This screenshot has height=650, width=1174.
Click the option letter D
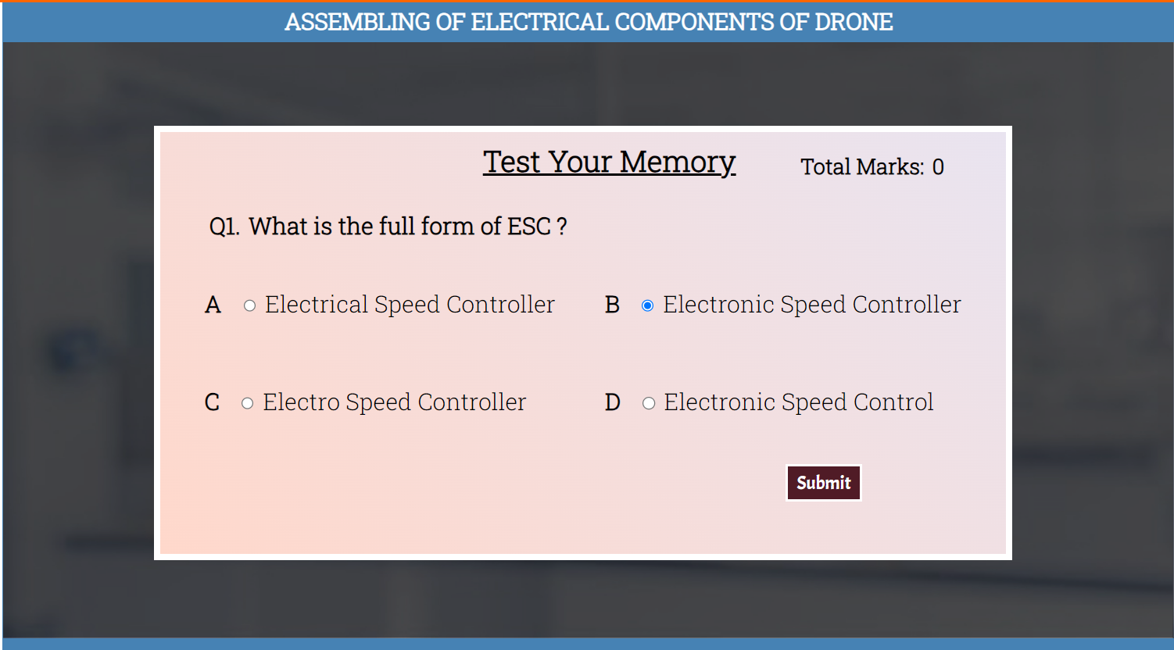pyautogui.click(x=612, y=402)
